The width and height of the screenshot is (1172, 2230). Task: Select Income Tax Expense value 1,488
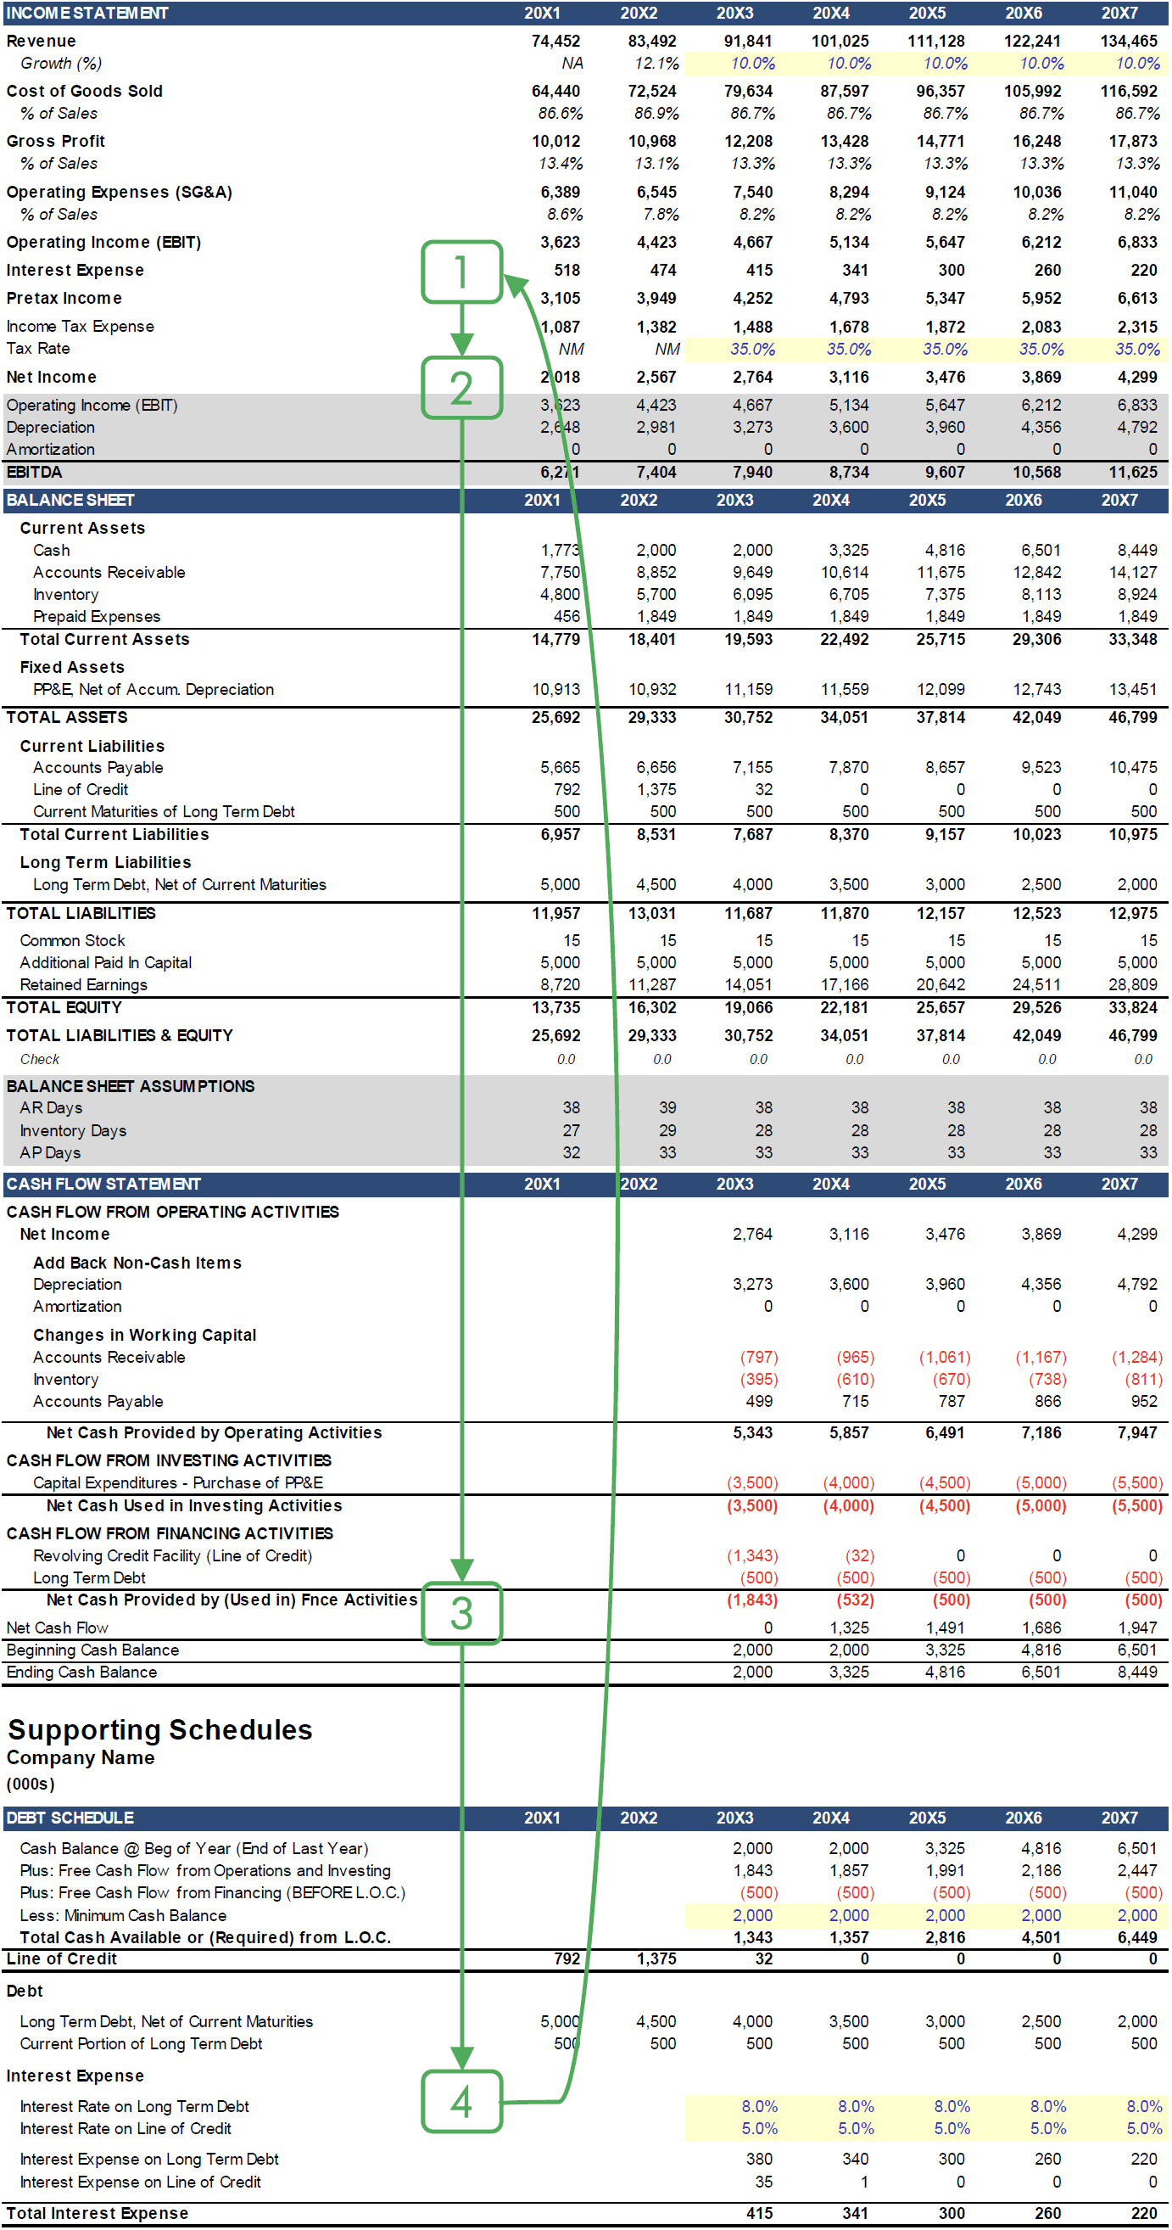pyautogui.click(x=751, y=327)
